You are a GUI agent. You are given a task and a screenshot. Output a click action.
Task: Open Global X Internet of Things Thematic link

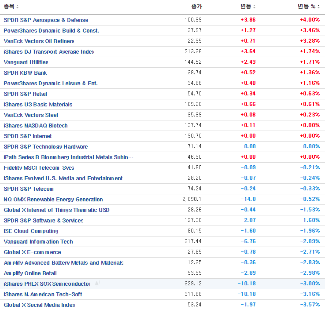coord(56,210)
